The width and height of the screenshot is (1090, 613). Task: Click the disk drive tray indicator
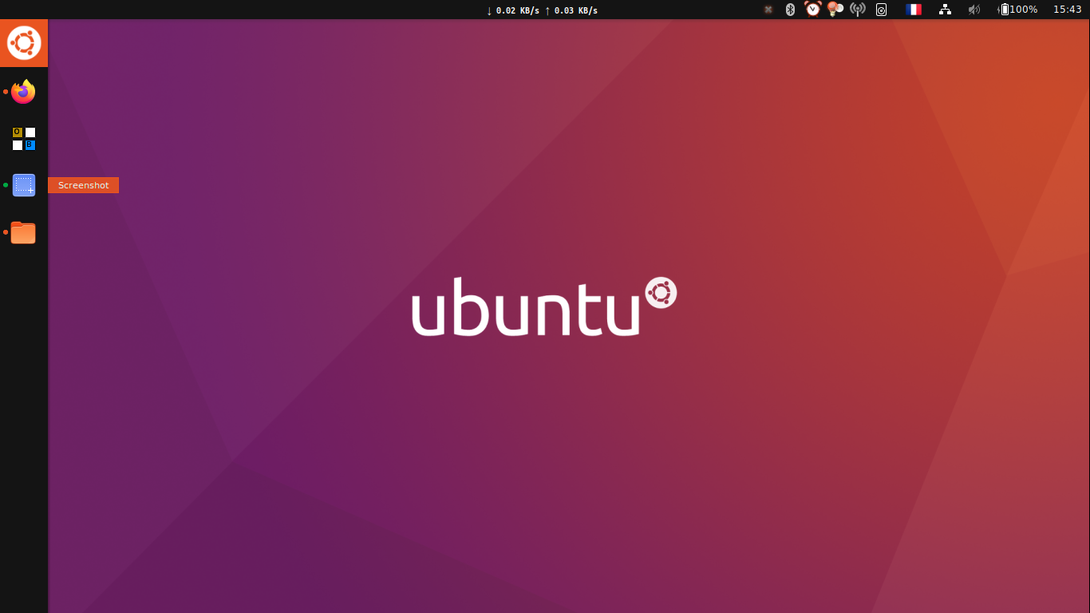(881, 10)
